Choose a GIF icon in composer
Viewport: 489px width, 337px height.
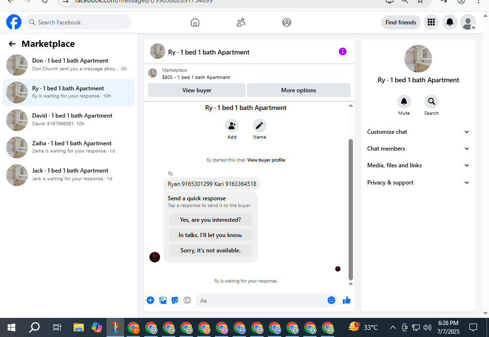pyautogui.click(x=187, y=300)
